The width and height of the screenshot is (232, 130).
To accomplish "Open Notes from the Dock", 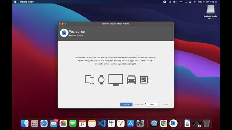I will pos(92,123).
